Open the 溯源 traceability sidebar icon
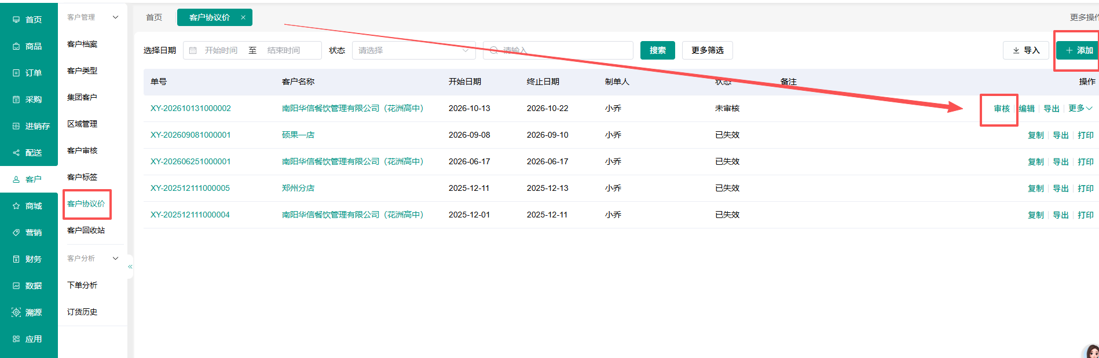Image resolution: width=1099 pixels, height=358 pixels. coord(16,312)
